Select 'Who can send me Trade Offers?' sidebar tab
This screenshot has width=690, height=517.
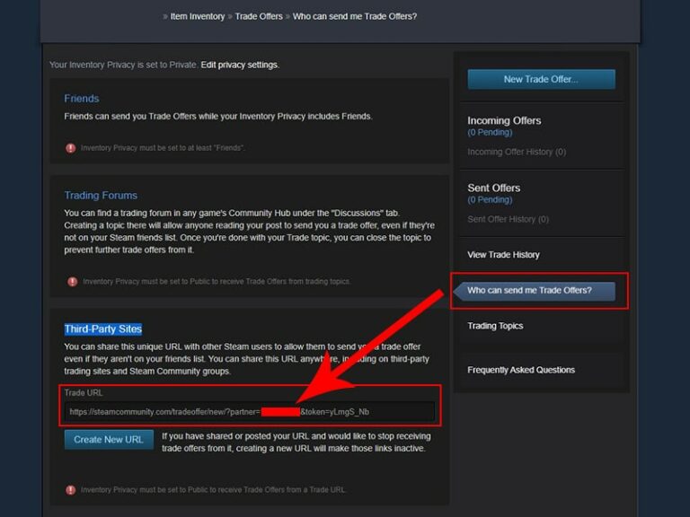535,291
